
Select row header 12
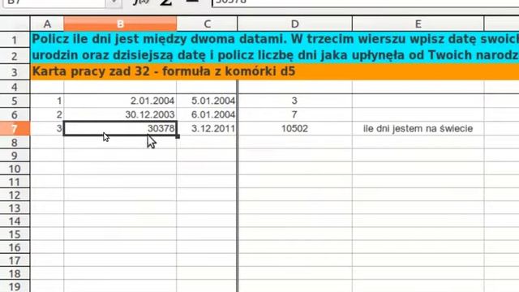point(15,195)
